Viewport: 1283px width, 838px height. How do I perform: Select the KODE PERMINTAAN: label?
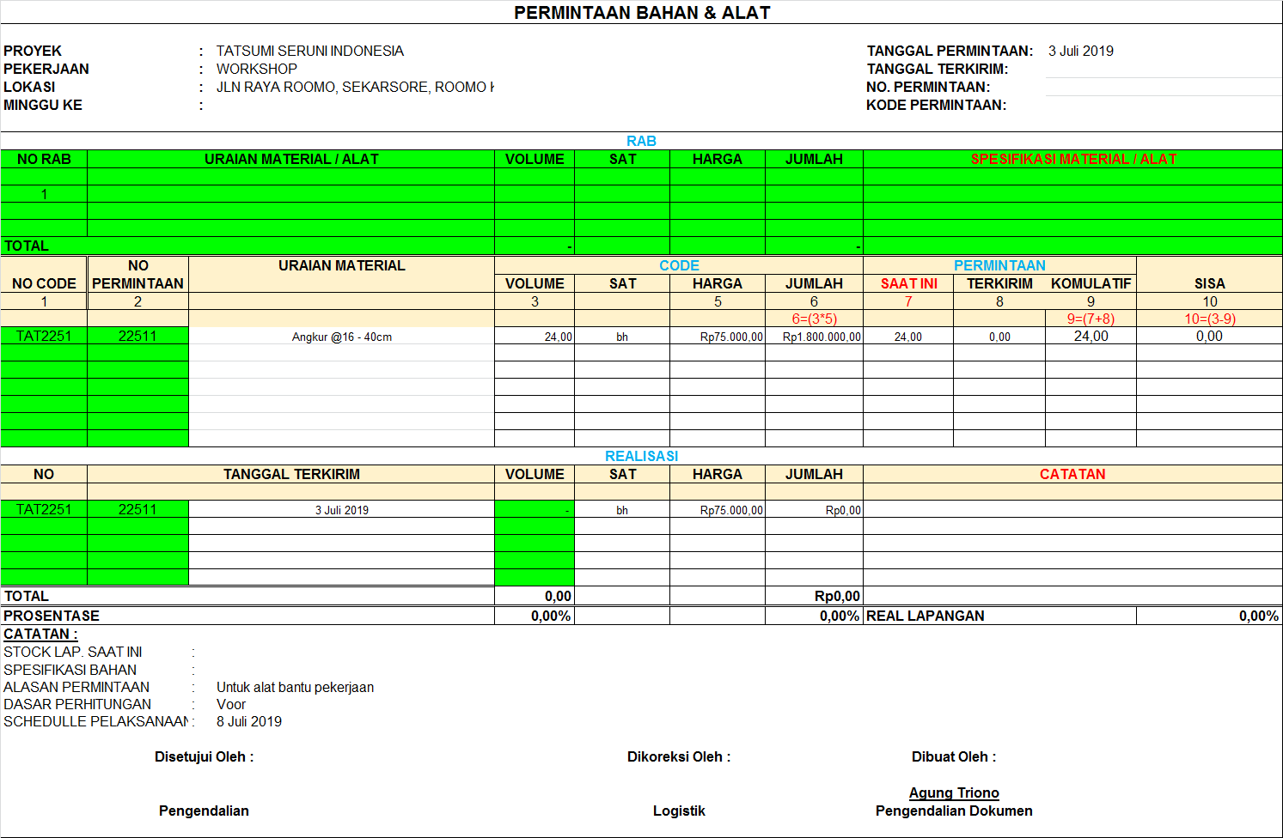point(937,105)
